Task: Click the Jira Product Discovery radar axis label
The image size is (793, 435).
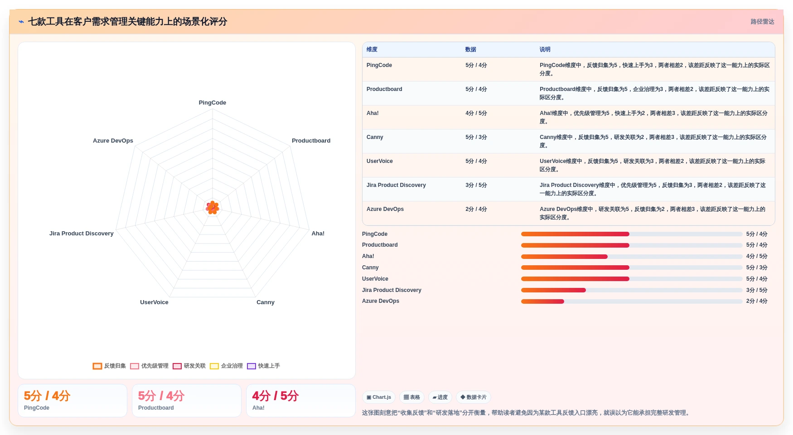Action: pos(82,234)
